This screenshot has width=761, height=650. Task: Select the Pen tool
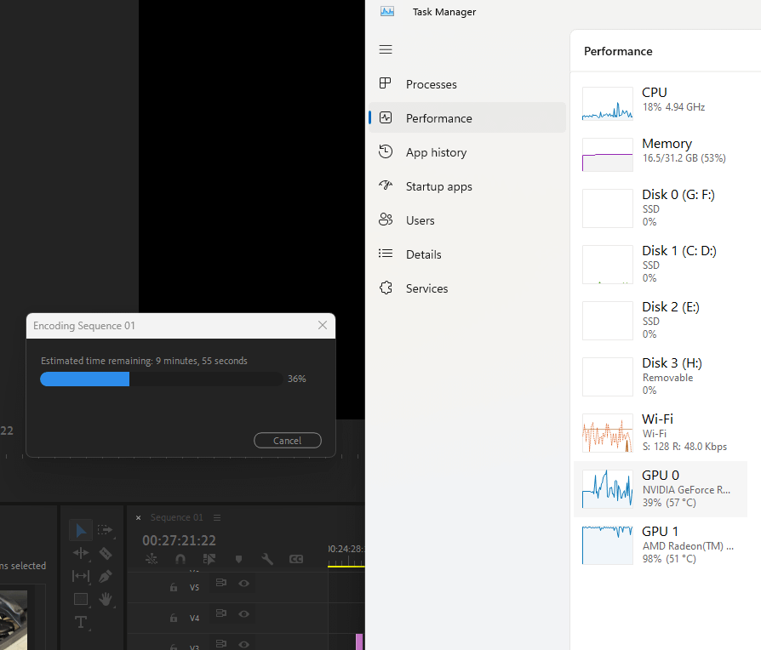(105, 576)
